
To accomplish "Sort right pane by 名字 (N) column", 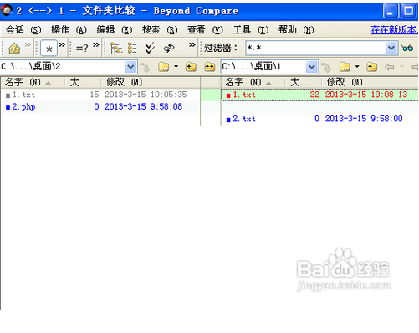I will pyautogui.click(x=253, y=82).
